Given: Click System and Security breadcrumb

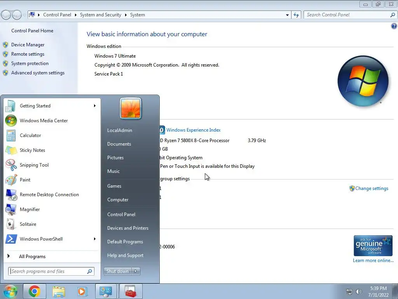Looking at the screenshot, I should pyautogui.click(x=101, y=15).
